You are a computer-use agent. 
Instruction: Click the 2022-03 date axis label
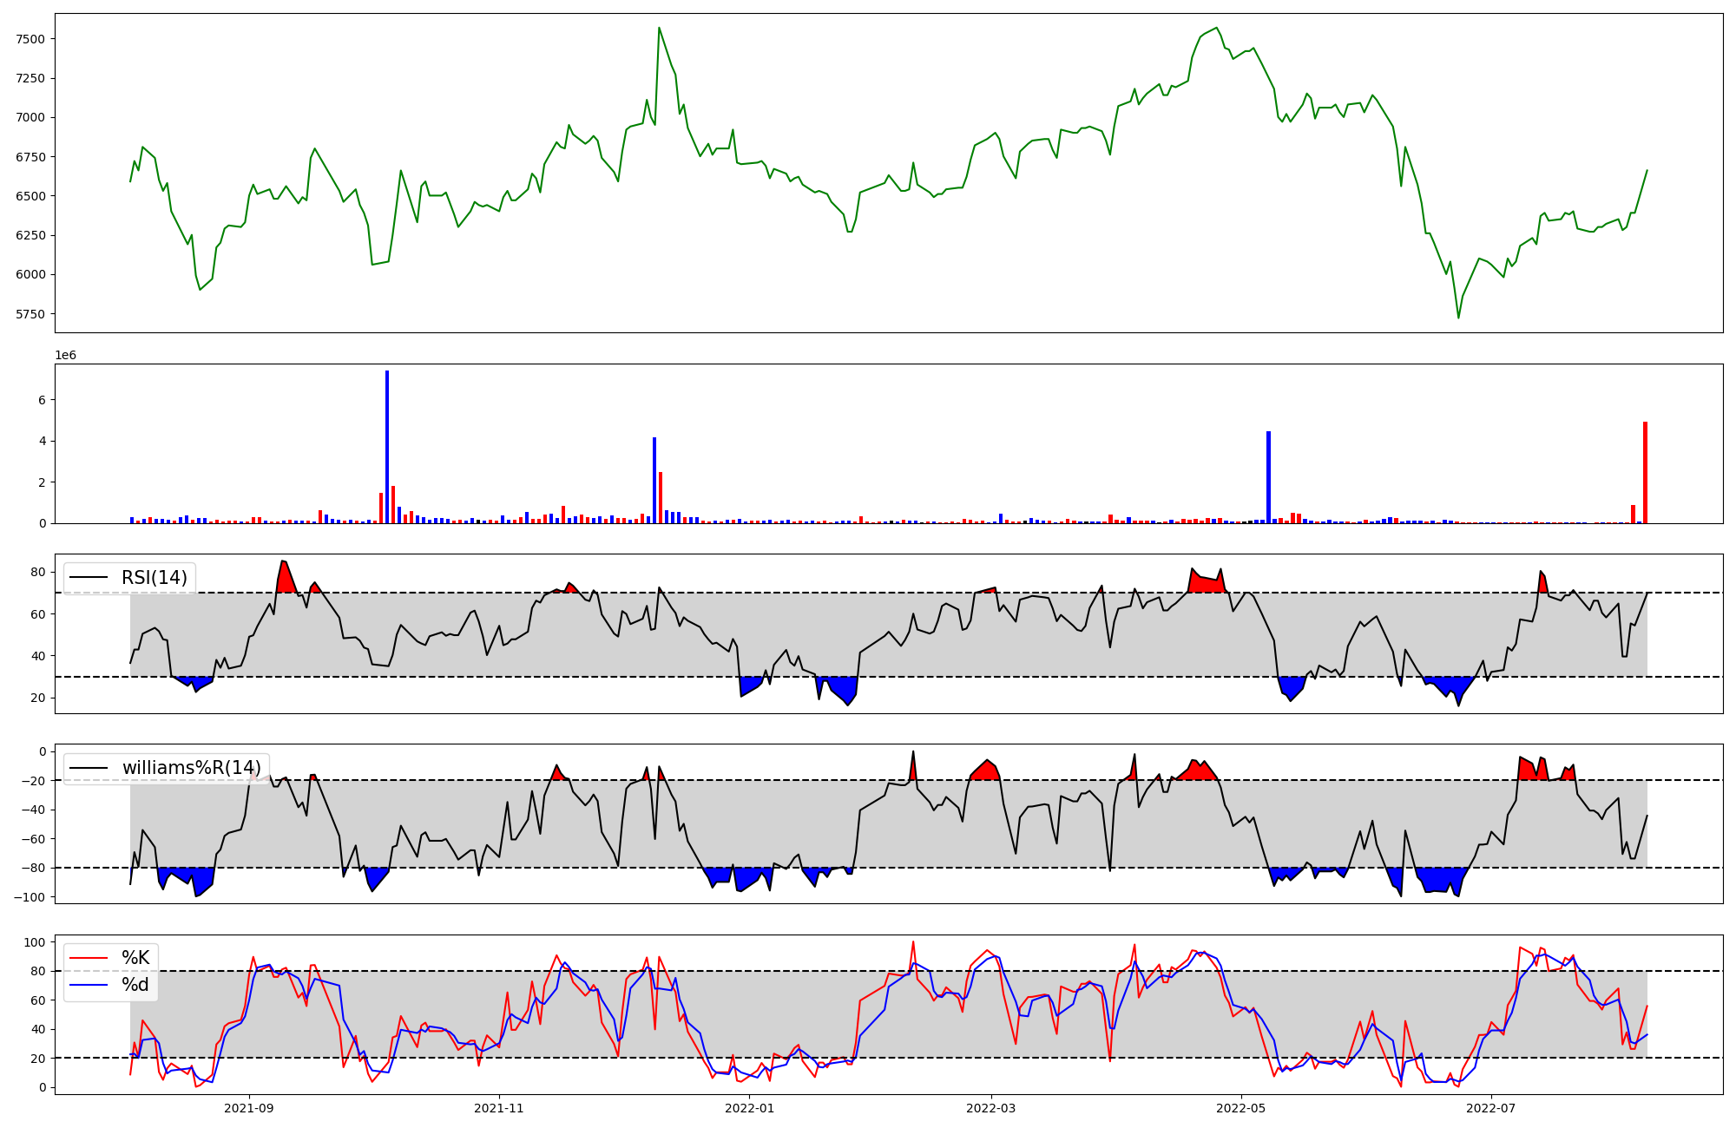coord(990,1108)
